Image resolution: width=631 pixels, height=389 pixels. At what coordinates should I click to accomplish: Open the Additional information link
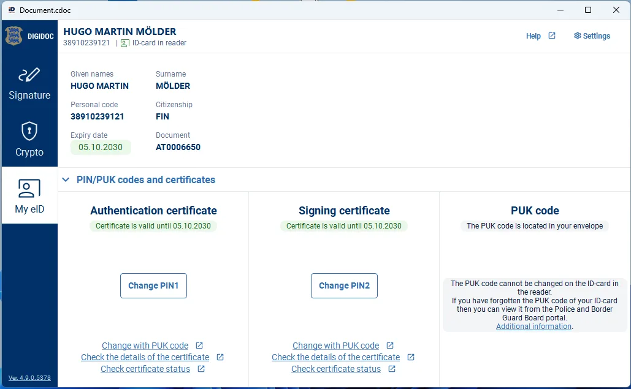533,327
